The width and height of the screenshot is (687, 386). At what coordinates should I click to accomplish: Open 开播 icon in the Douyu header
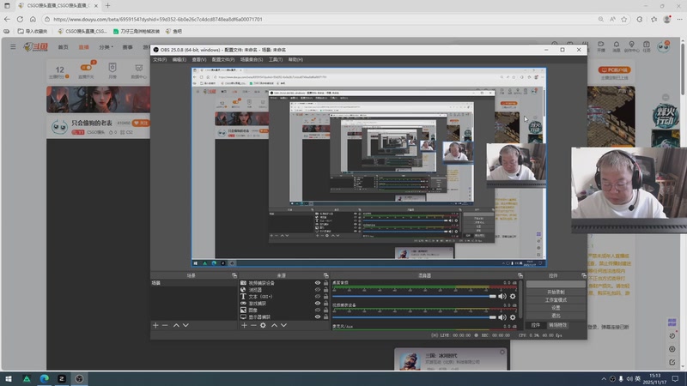[601, 46]
